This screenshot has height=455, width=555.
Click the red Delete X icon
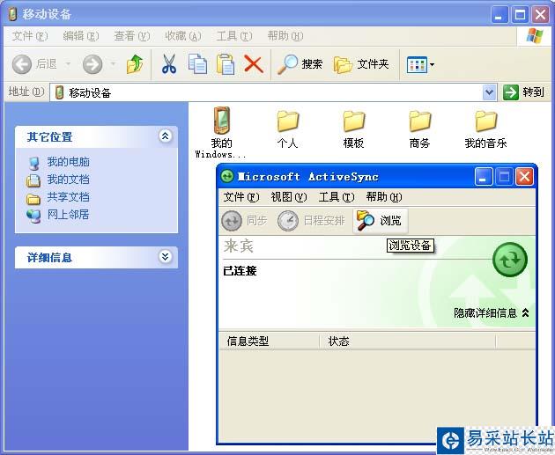click(x=254, y=64)
